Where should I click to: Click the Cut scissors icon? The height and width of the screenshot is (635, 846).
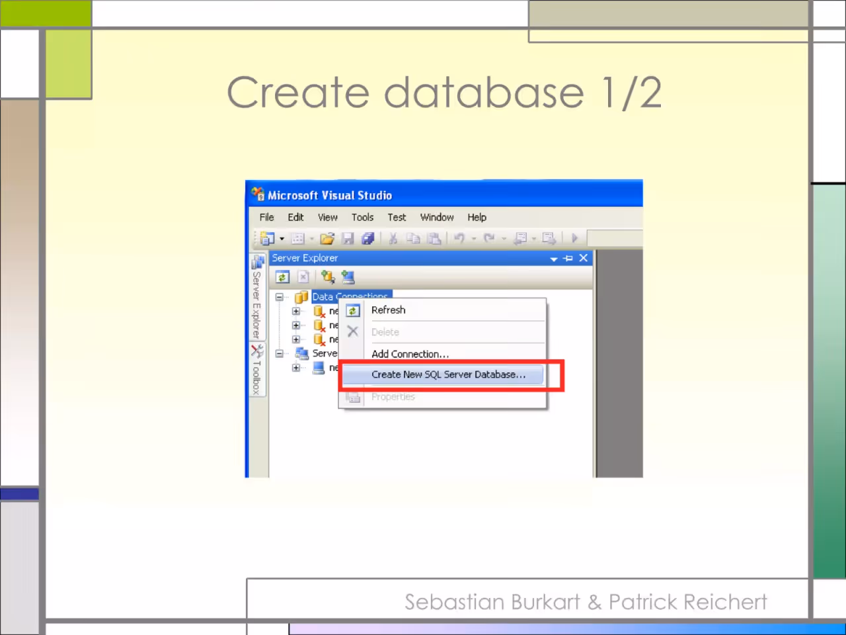click(393, 238)
